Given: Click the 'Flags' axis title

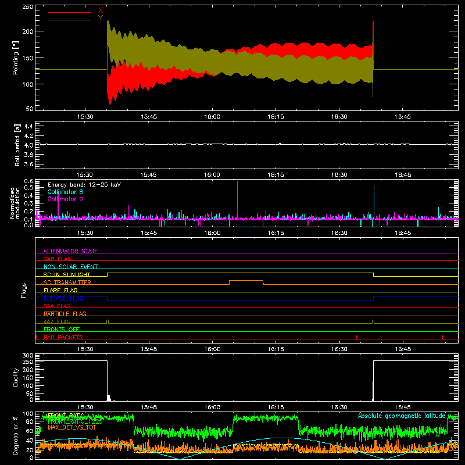Looking at the screenshot, I should coord(23,290).
